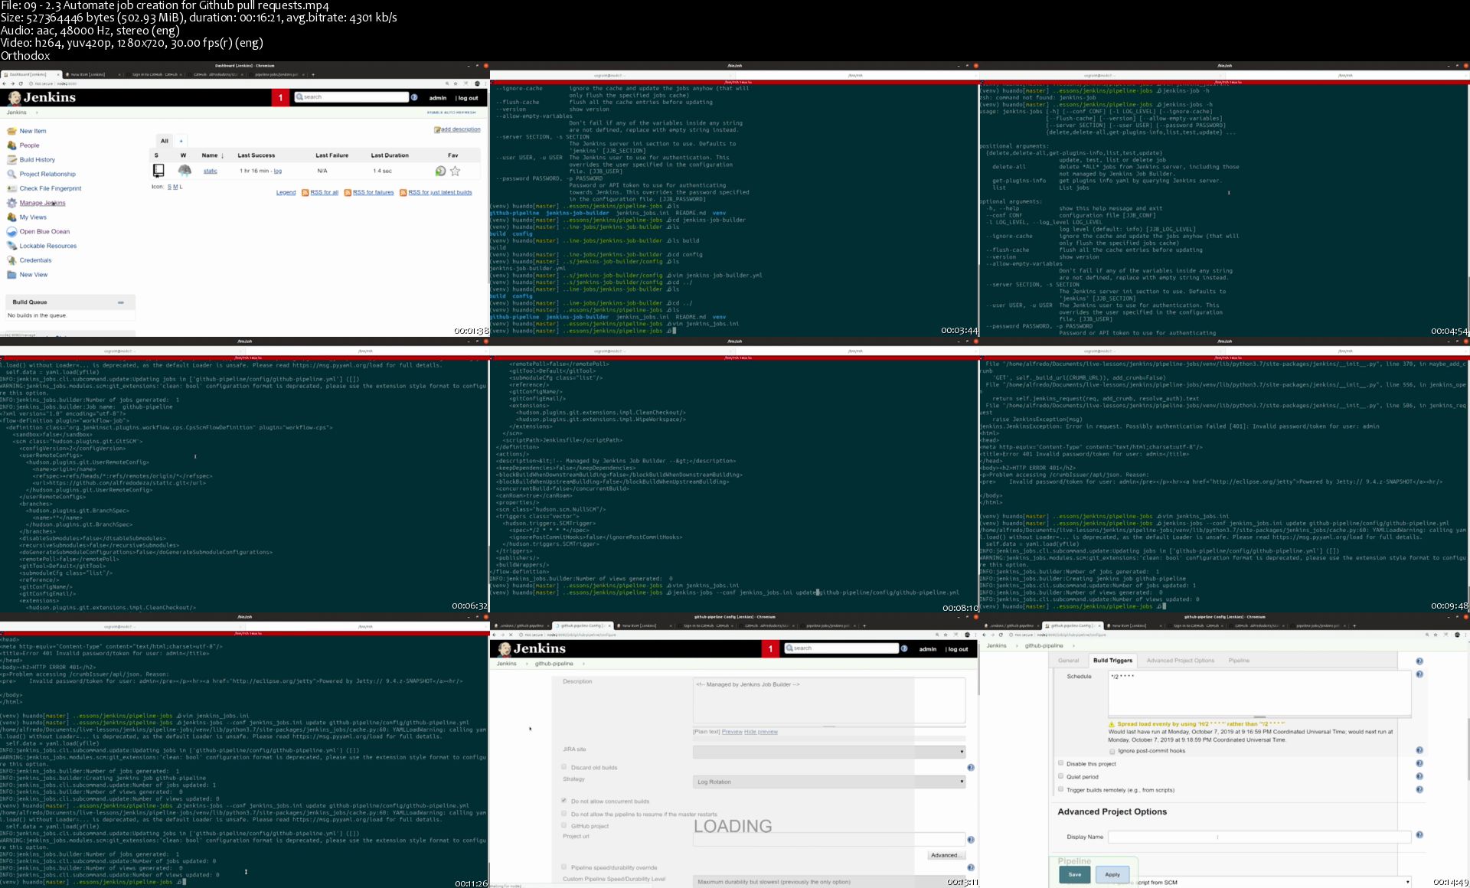Image resolution: width=1470 pixels, height=888 pixels.
Task: Click RSS for failures feed icon
Action: click(348, 192)
